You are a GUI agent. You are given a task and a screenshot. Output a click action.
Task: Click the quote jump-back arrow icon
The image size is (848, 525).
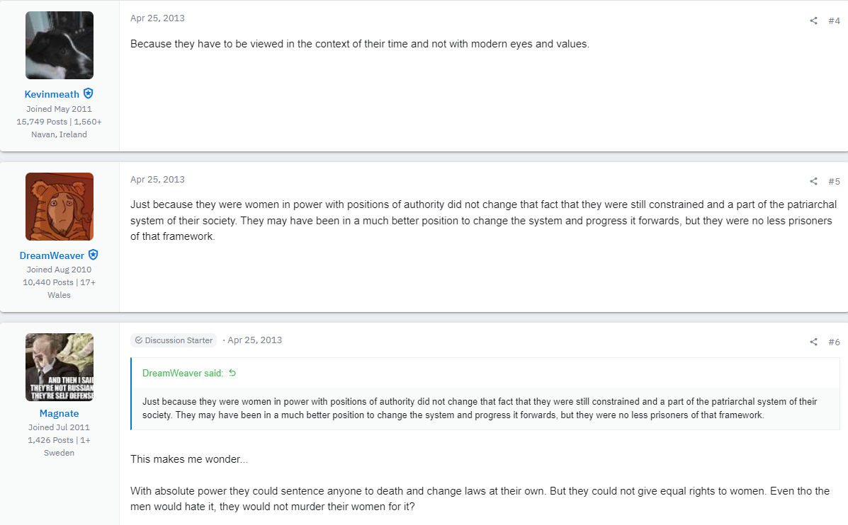(x=232, y=373)
